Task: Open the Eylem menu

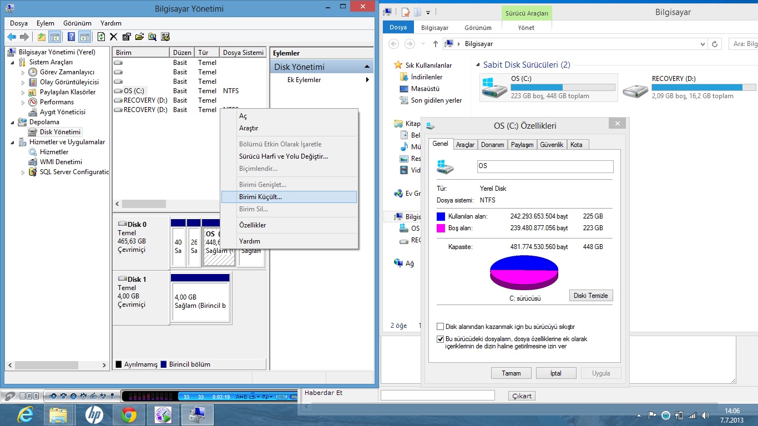Action: pos(46,23)
